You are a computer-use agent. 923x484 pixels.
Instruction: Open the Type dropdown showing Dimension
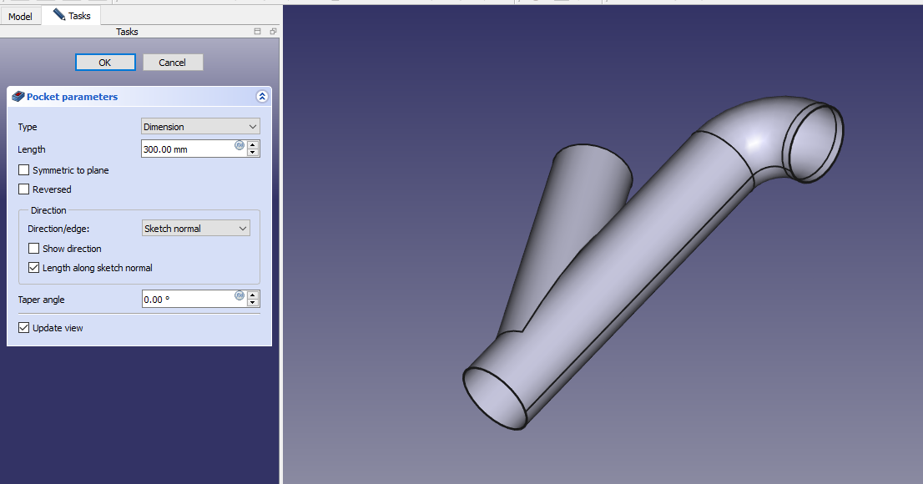[x=201, y=127]
